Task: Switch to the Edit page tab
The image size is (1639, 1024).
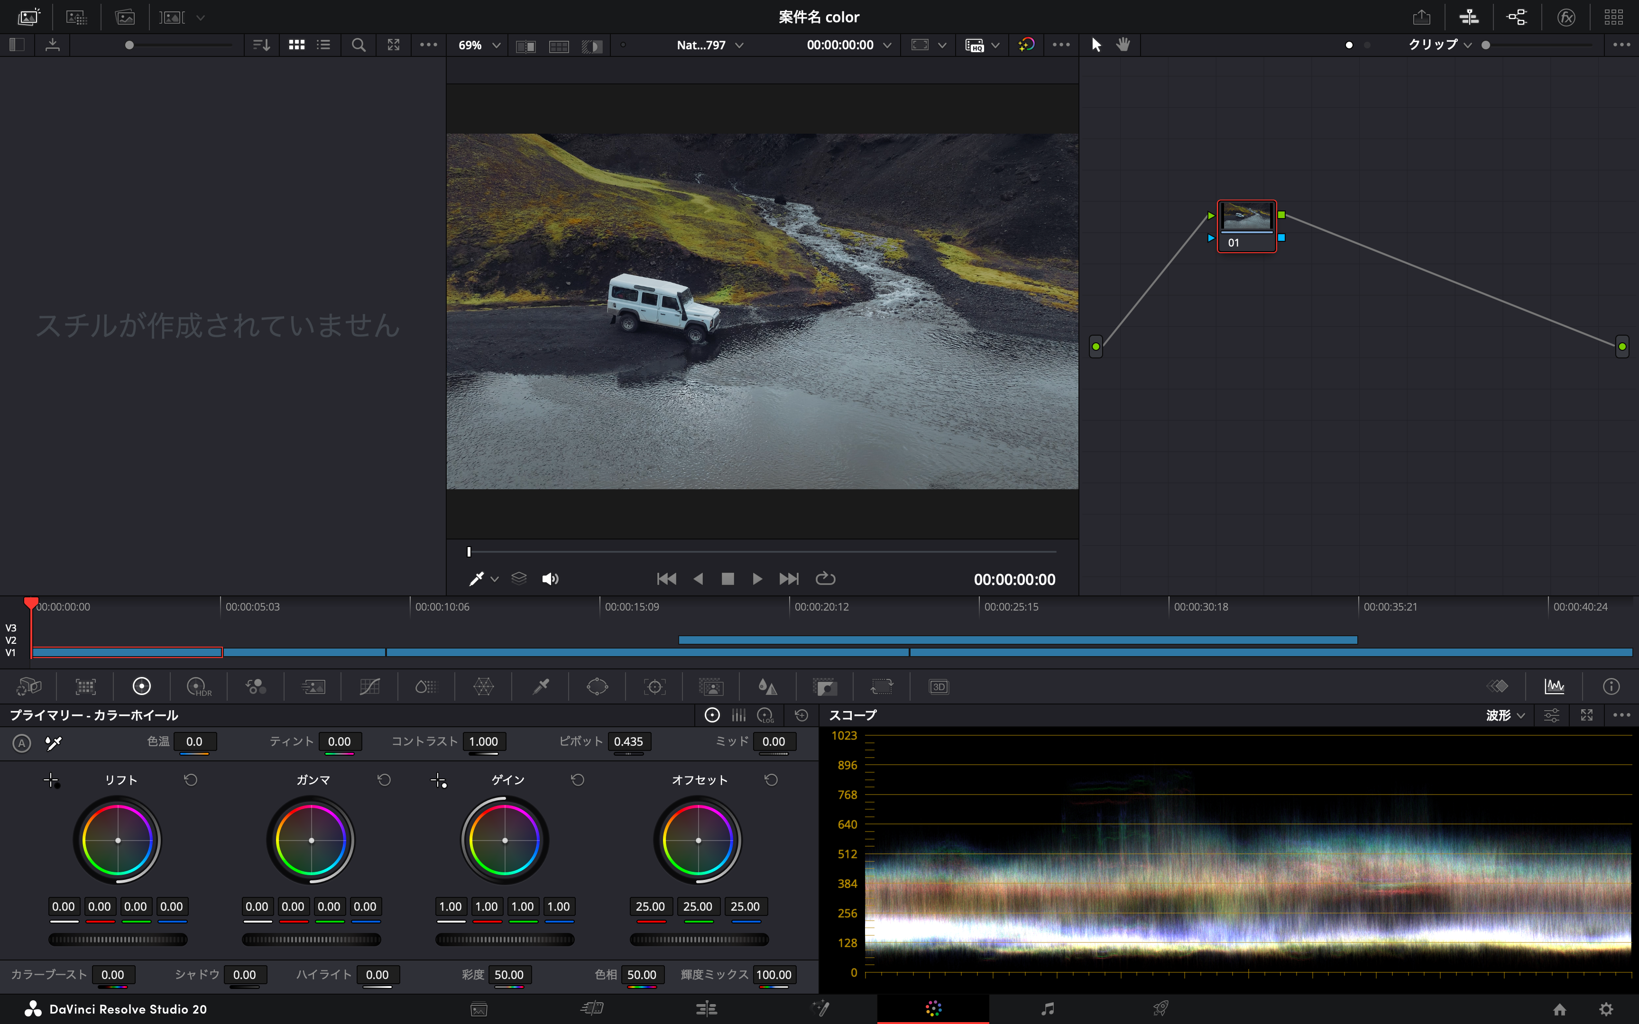Action: click(707, 1009)
